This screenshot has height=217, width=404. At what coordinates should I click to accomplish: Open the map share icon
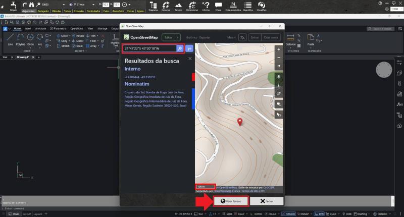tap(278, 94)
